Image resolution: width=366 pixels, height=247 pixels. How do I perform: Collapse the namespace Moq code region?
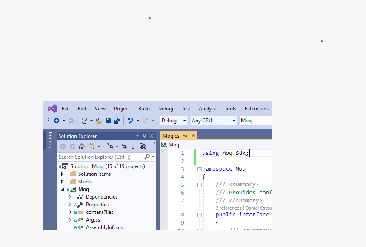click(x=200, y=169)
